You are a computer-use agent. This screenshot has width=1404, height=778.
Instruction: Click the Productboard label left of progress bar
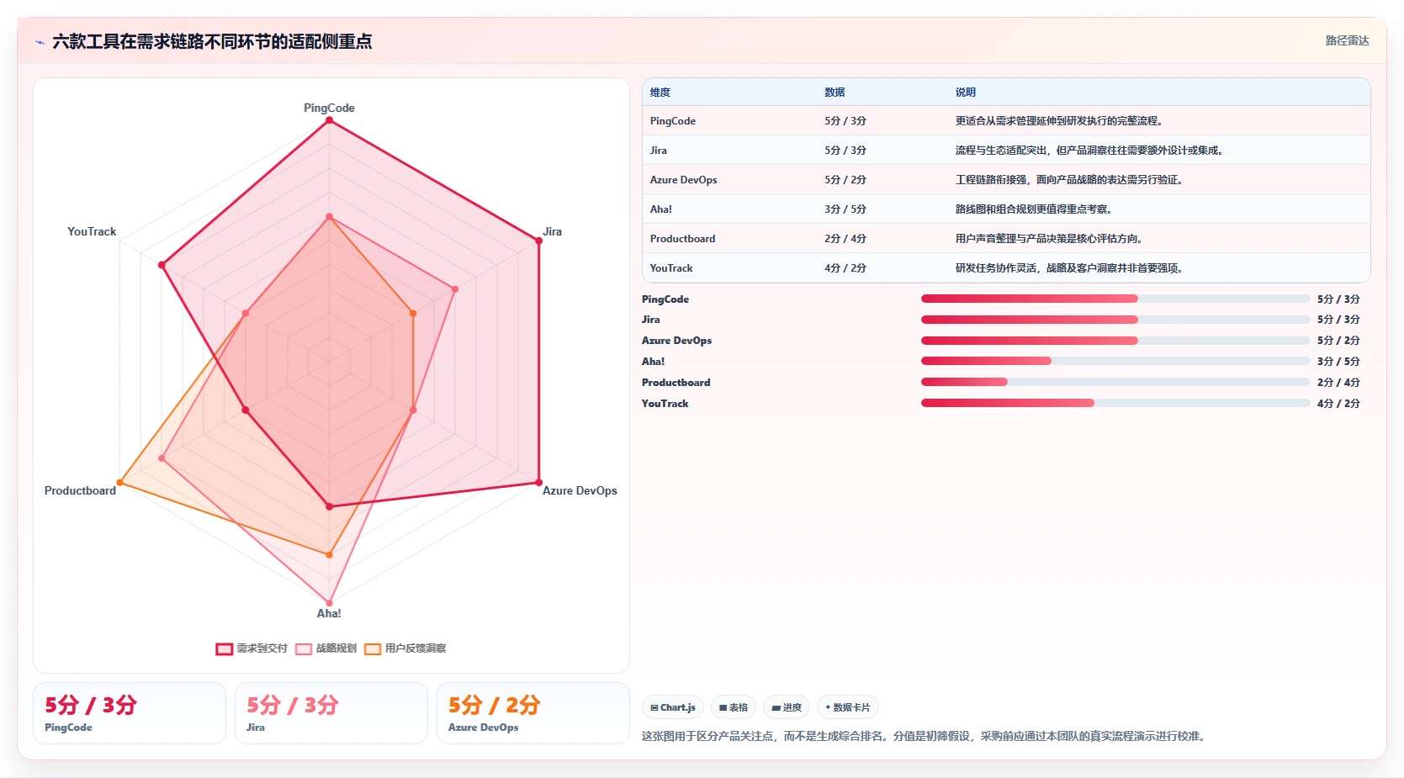coord(676,383)
